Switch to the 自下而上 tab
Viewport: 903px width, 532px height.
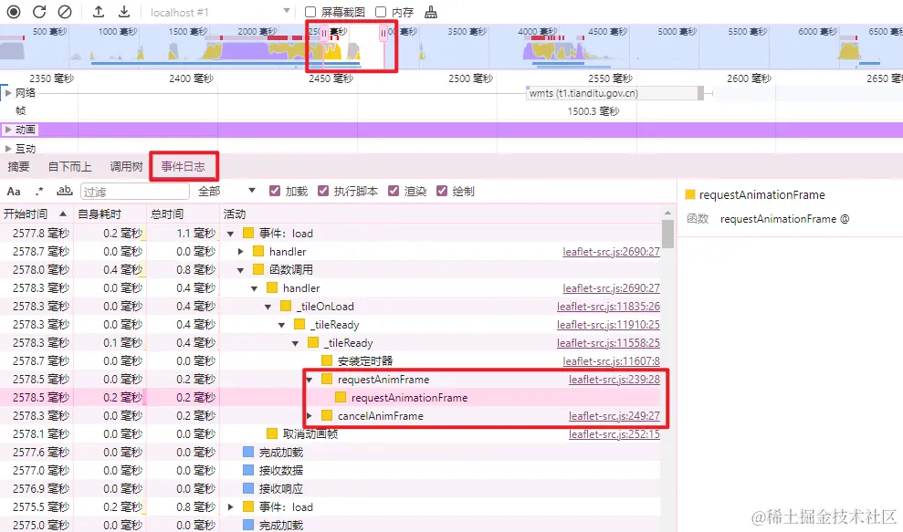tap(69, 166)
